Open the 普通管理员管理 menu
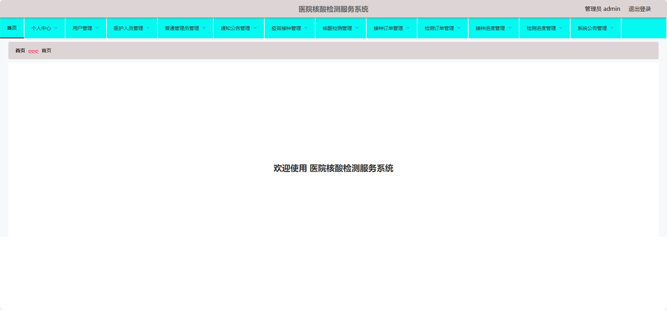Viewport: 667px width, 310px height. [x=185, y=28]
